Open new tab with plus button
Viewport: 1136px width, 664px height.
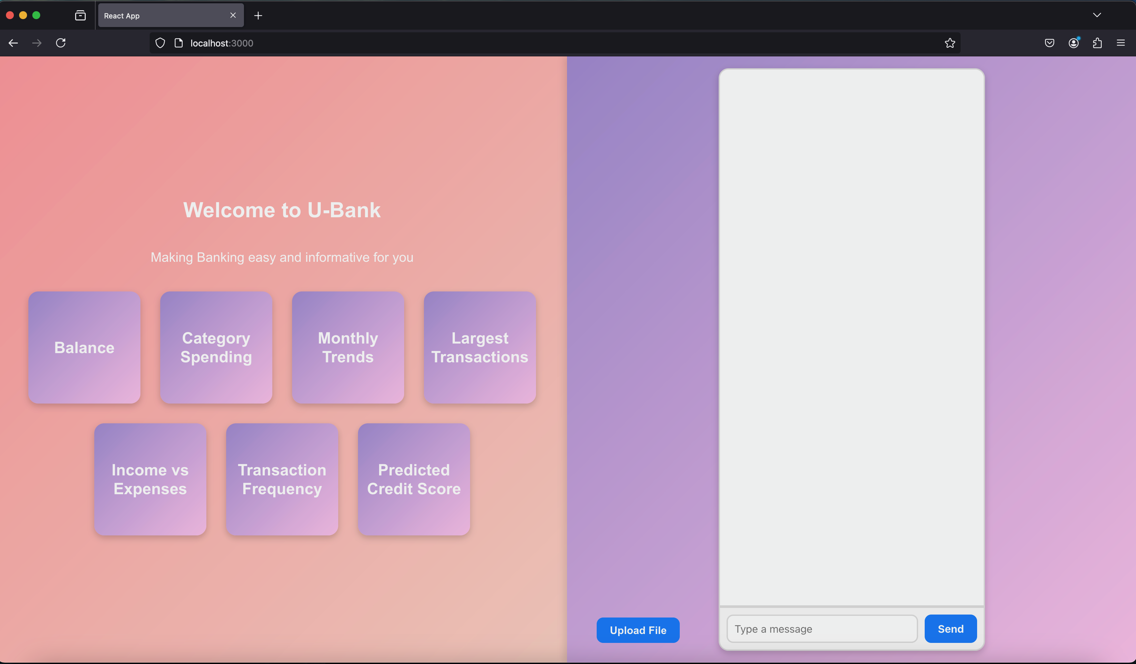tap(258, 16)
